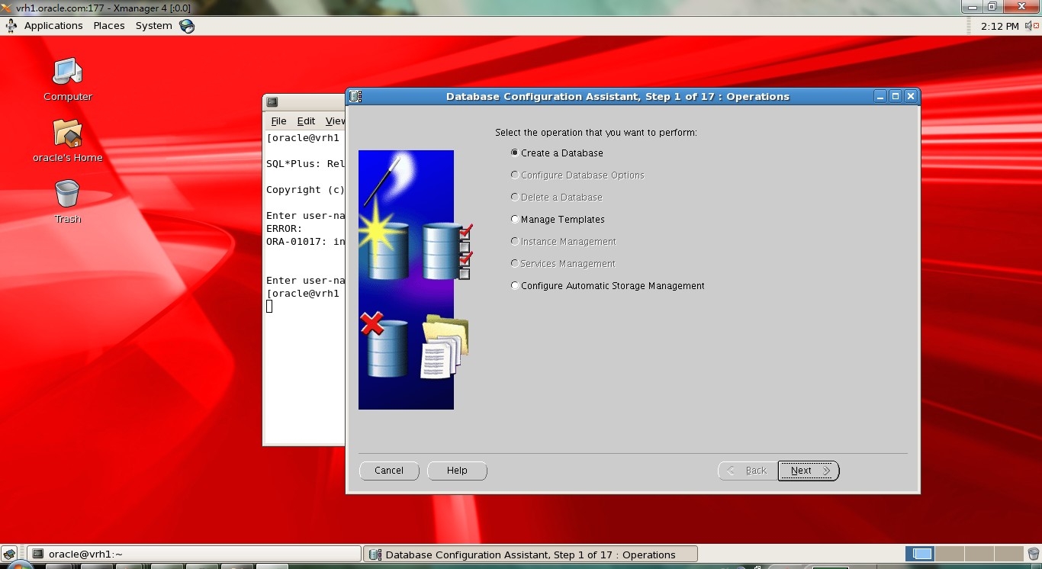Click the SQL*Plus line in terminal

click(x=305, y=164)
